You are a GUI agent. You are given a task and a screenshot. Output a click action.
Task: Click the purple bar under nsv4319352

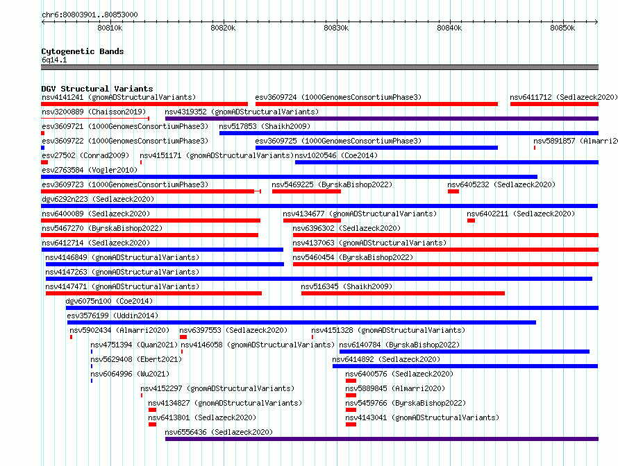[381, 119]
